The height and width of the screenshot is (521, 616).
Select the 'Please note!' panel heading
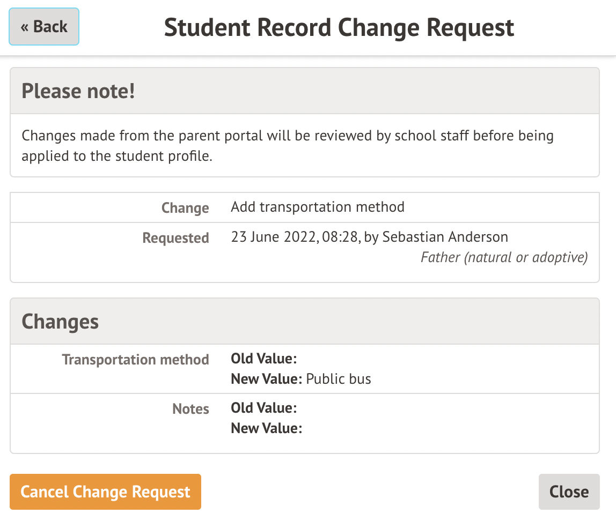(78, 91)
